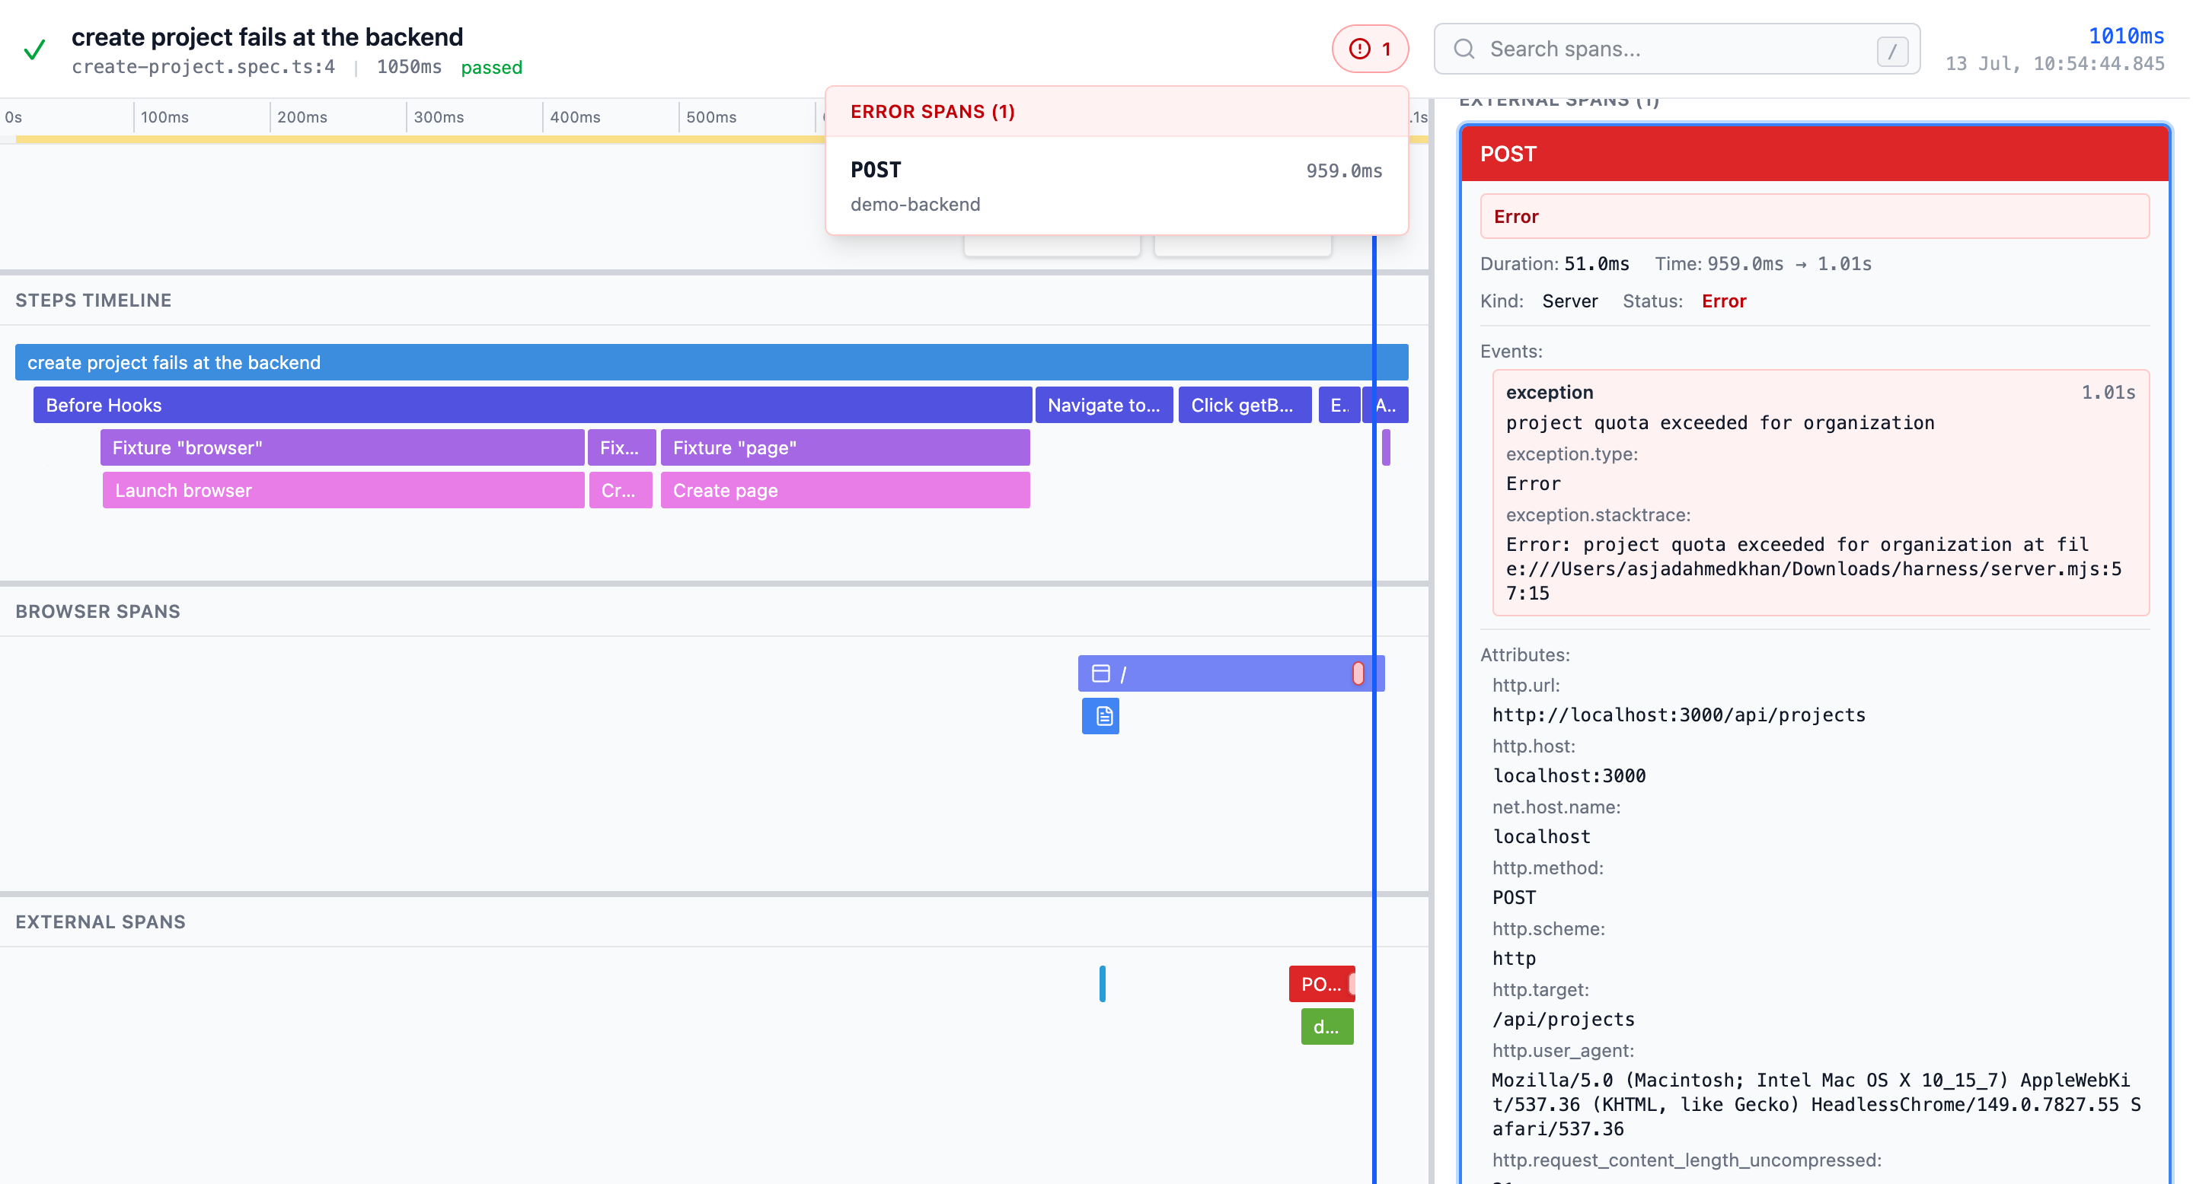The image size is (2193, 1184).
Task: Select the Fixture "page" step
Action: pyautogui.click(x=844, y=447)
